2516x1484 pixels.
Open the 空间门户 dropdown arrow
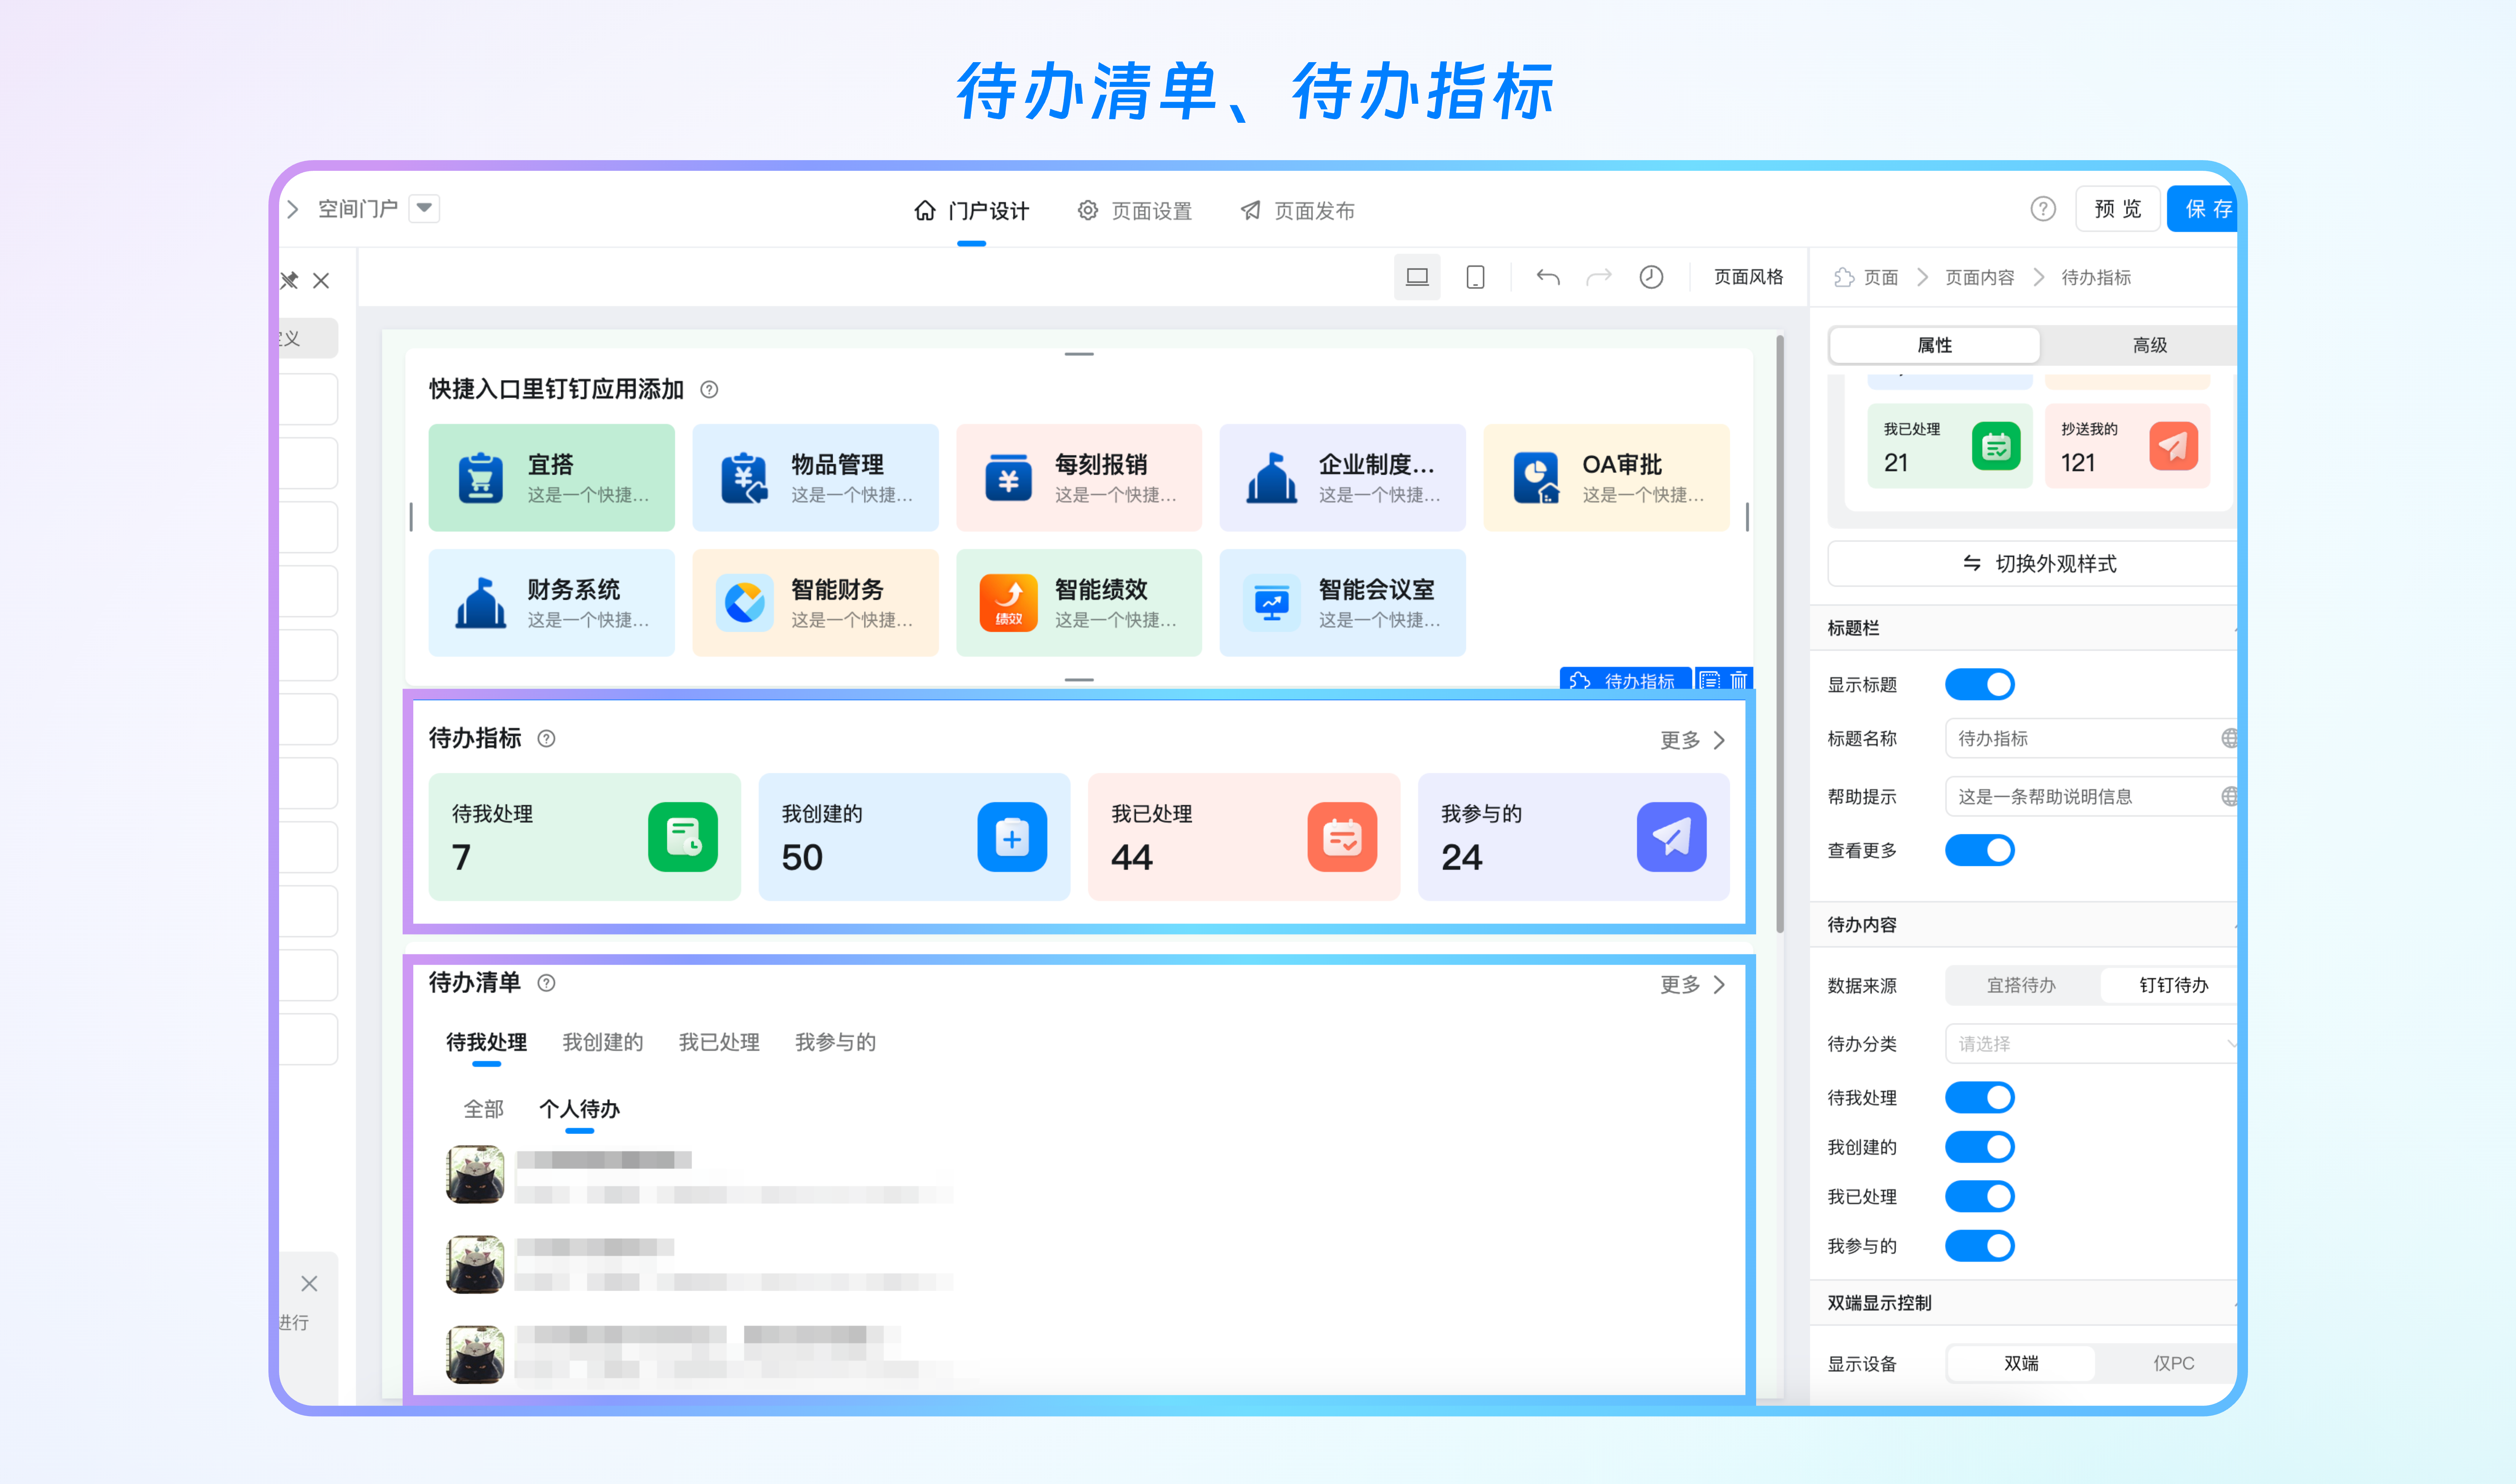click(x=425, y=208)
